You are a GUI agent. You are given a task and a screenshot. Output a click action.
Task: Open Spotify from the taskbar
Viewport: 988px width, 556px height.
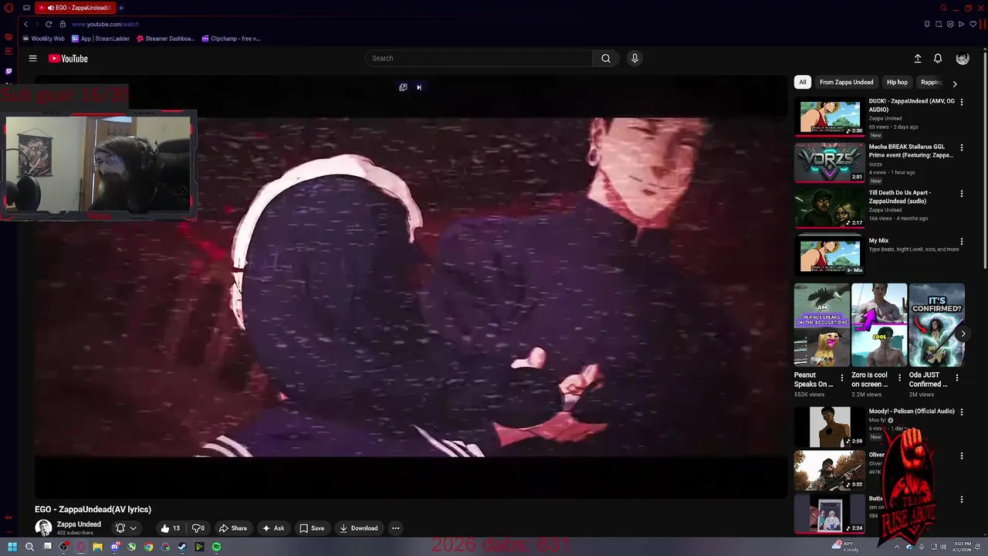coord(216,547)
